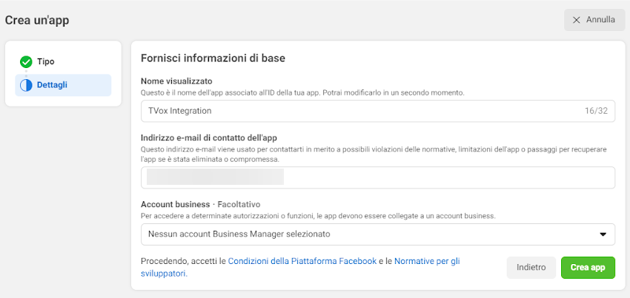
Task: Select the Tipo step with green checkmark
Action: coord(63,62)
